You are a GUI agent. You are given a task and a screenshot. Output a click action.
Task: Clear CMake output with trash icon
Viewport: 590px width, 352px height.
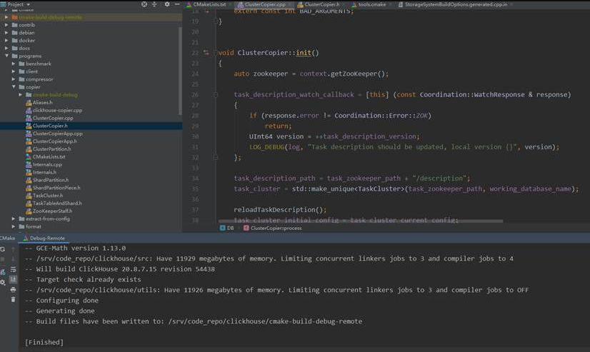(x=13, y=299)
